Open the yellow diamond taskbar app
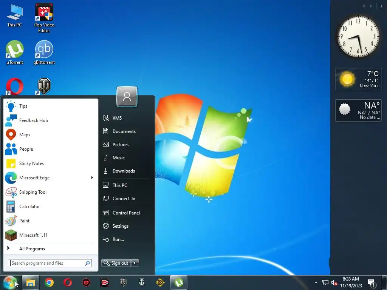 pyautogui.click(x=160, y=282)
